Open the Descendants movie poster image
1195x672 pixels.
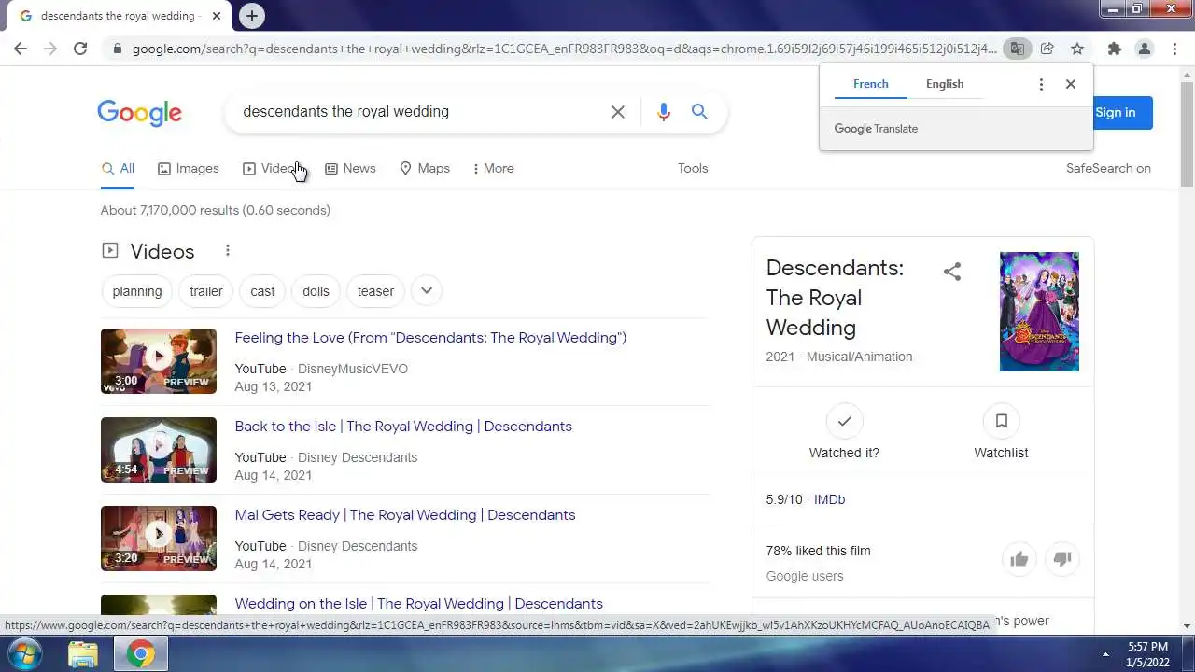[1039, 312]
